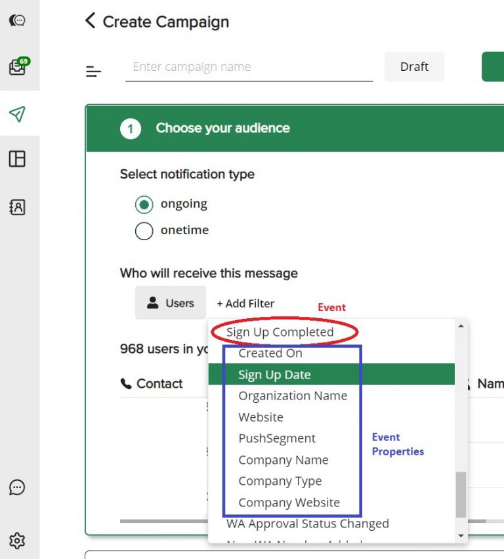Click the dropdown list scrollbar up arrow

[461, 326]
